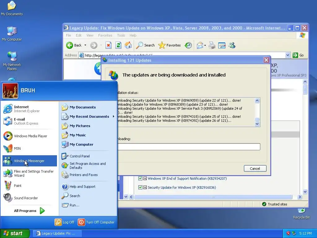Uncheck Security Update KB2916036 checkbox
This screenshot has width=317, height=238.
[140, 187]
